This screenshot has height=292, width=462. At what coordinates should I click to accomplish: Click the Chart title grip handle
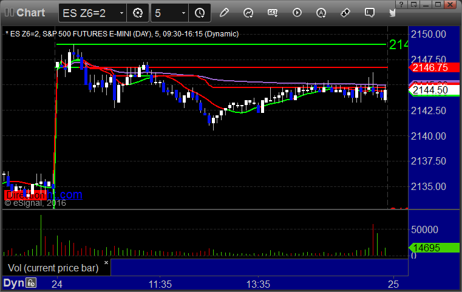9,12
